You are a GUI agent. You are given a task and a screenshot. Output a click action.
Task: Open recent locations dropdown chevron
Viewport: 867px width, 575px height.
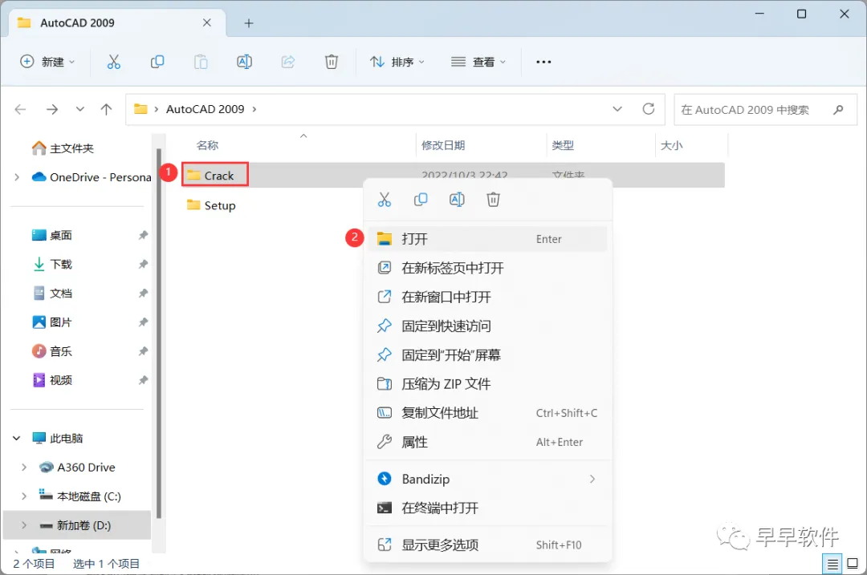[x=80, y=109]
